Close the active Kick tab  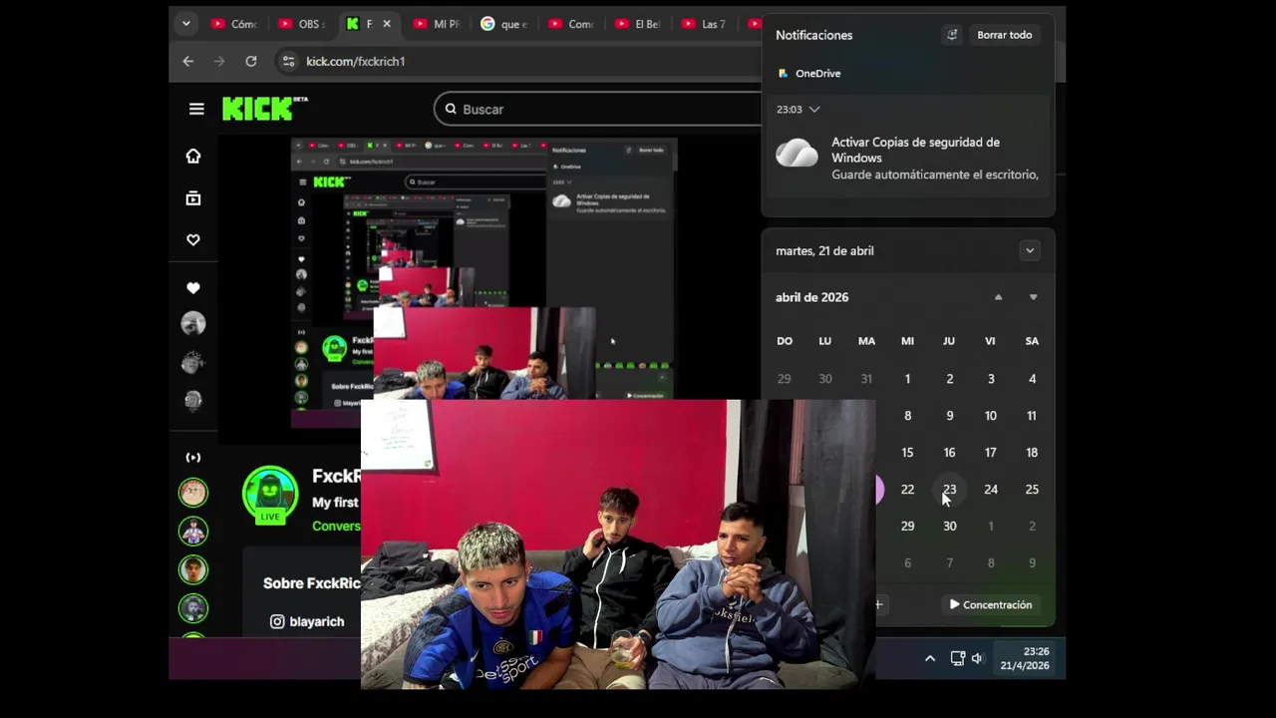point(387,24)
